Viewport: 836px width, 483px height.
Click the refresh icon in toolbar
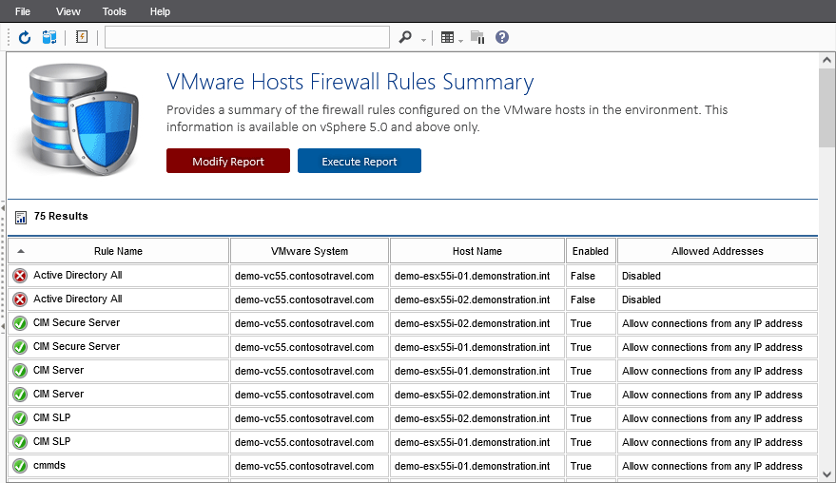point(25,37)
